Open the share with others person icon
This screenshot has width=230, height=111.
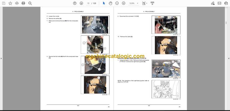coord(226,3)
